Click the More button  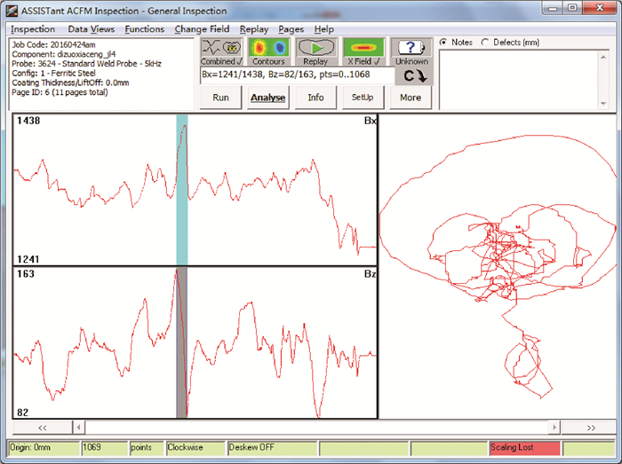pyautogui.click(x=411, y=98)
